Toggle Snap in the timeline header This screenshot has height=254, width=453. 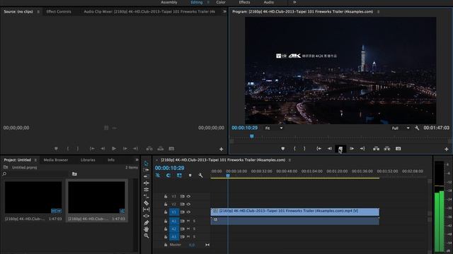(168, 175)
